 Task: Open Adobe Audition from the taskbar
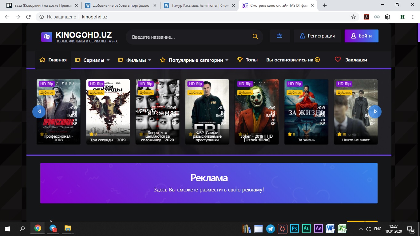coord(307,229)
